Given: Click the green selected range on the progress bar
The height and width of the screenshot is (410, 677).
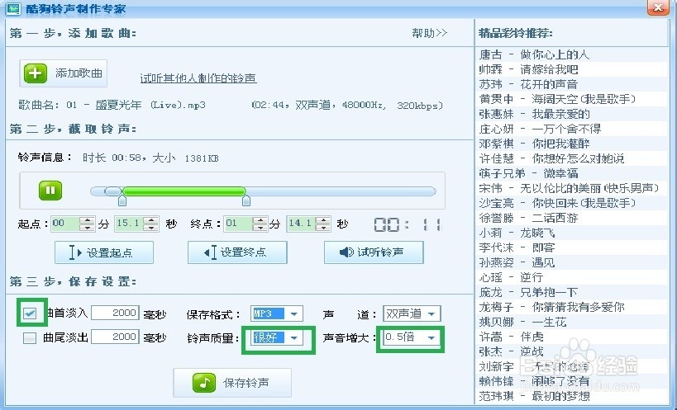Looking at the screenshot, I should click(x=184, y=191).
